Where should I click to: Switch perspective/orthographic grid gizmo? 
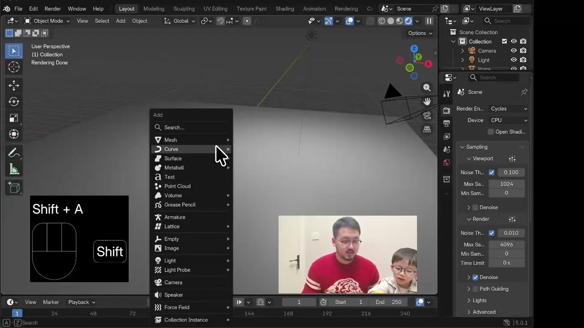pyautogui.click(x=427, y=129)
